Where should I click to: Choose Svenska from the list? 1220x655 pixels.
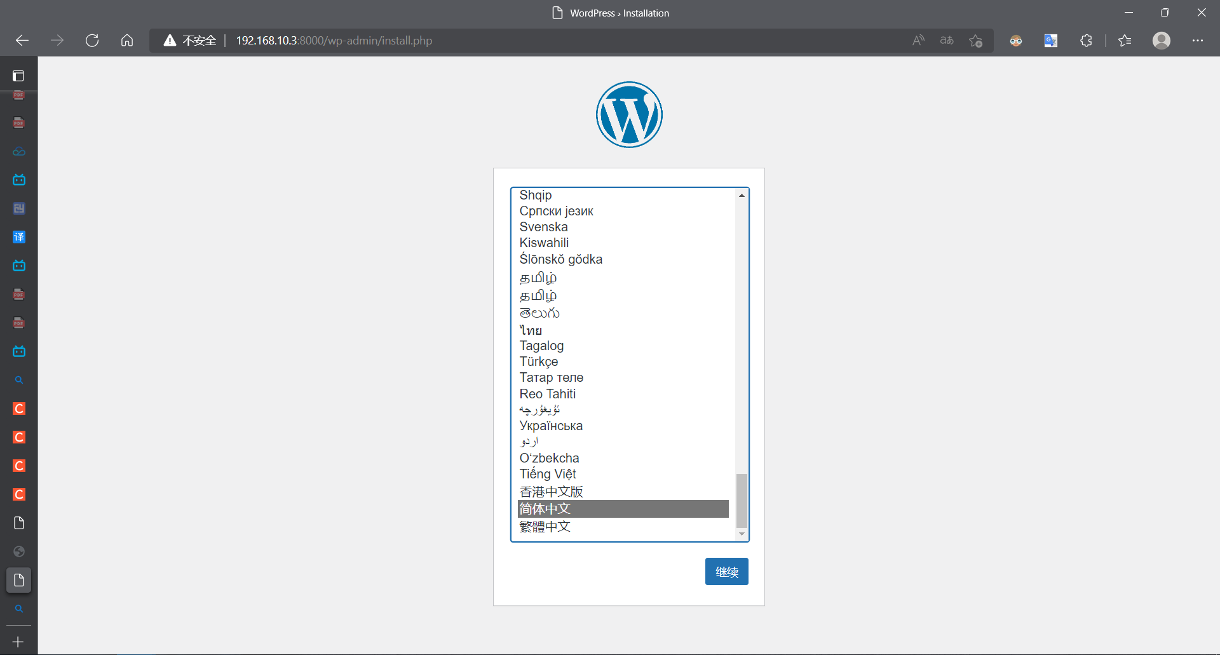623,227
